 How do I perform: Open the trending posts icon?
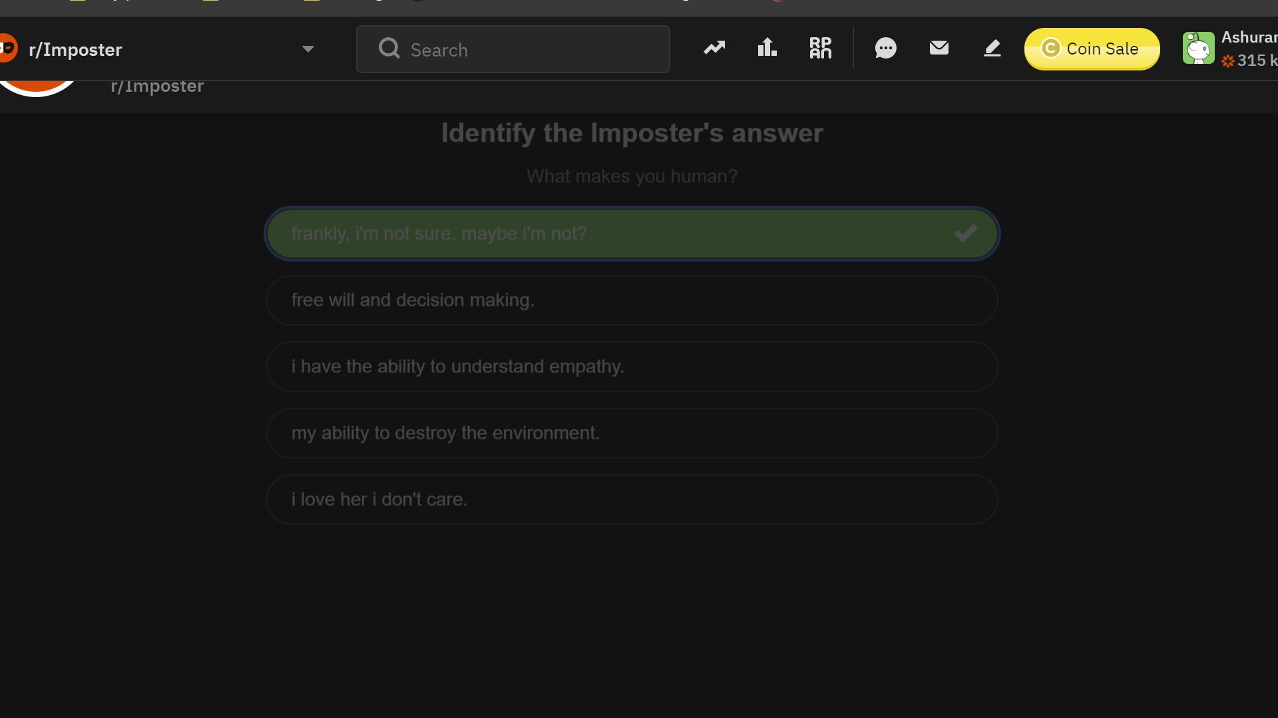pyautogui.click(x=714, y=48)
